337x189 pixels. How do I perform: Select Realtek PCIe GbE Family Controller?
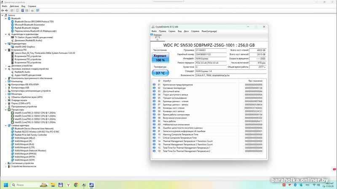31,135
